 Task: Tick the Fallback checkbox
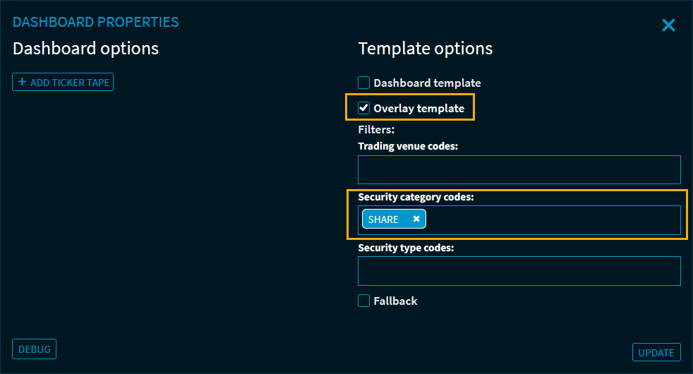pos(364,301)
